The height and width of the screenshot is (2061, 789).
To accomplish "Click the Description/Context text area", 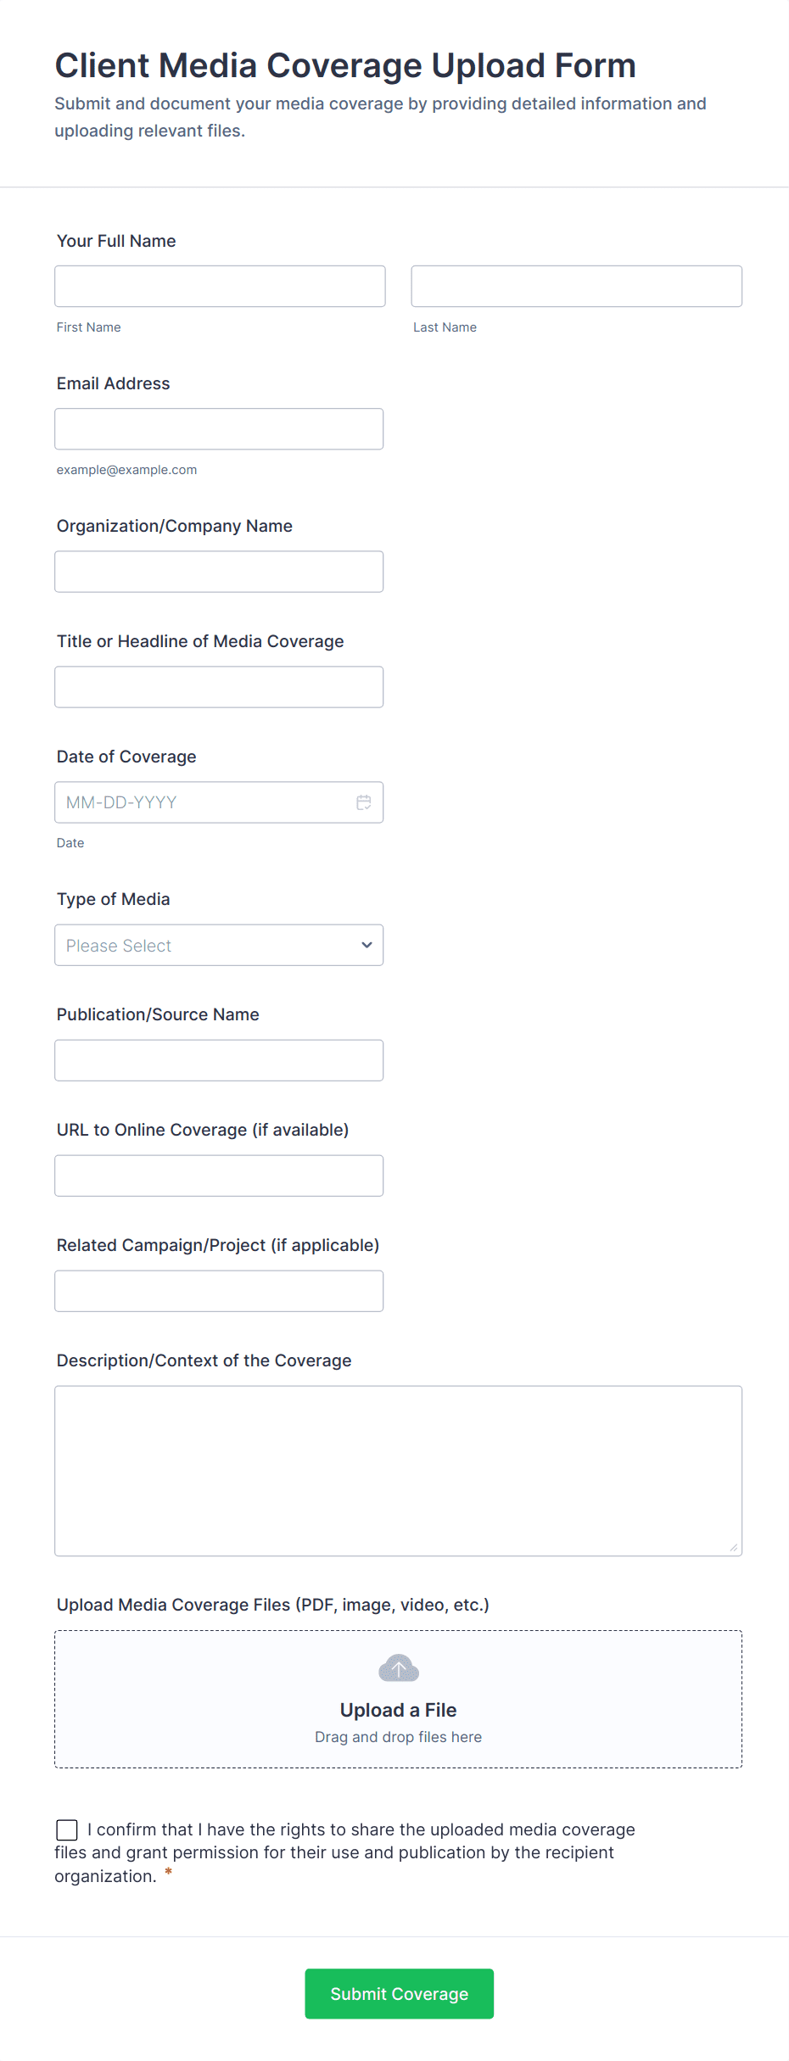I will (398, 1471).
